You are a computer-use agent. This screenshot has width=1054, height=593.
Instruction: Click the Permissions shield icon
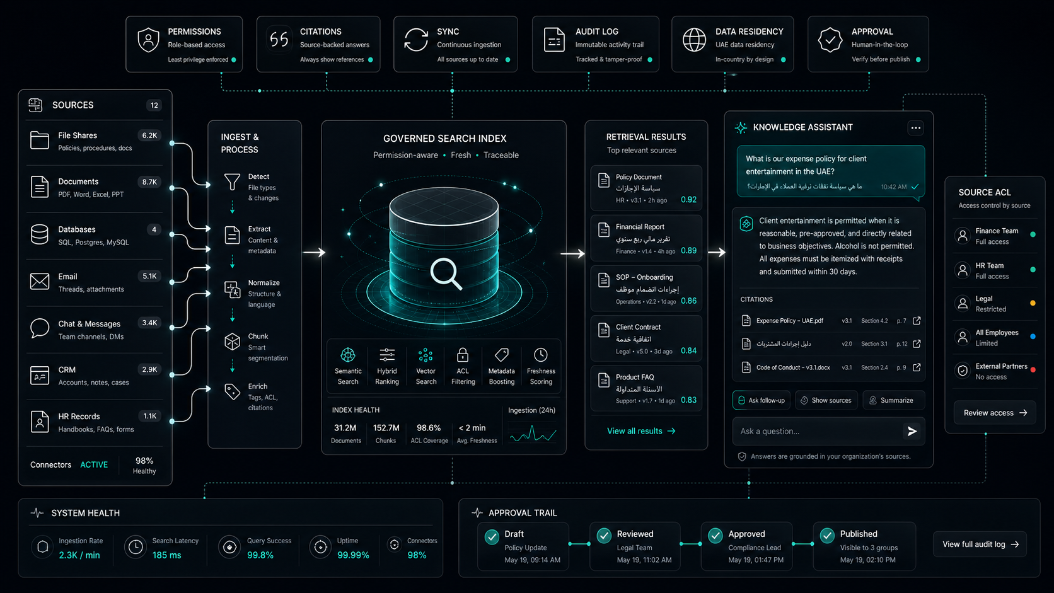tap(148, 40)
